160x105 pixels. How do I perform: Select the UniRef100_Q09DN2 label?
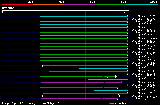click(x=143, y=82)
